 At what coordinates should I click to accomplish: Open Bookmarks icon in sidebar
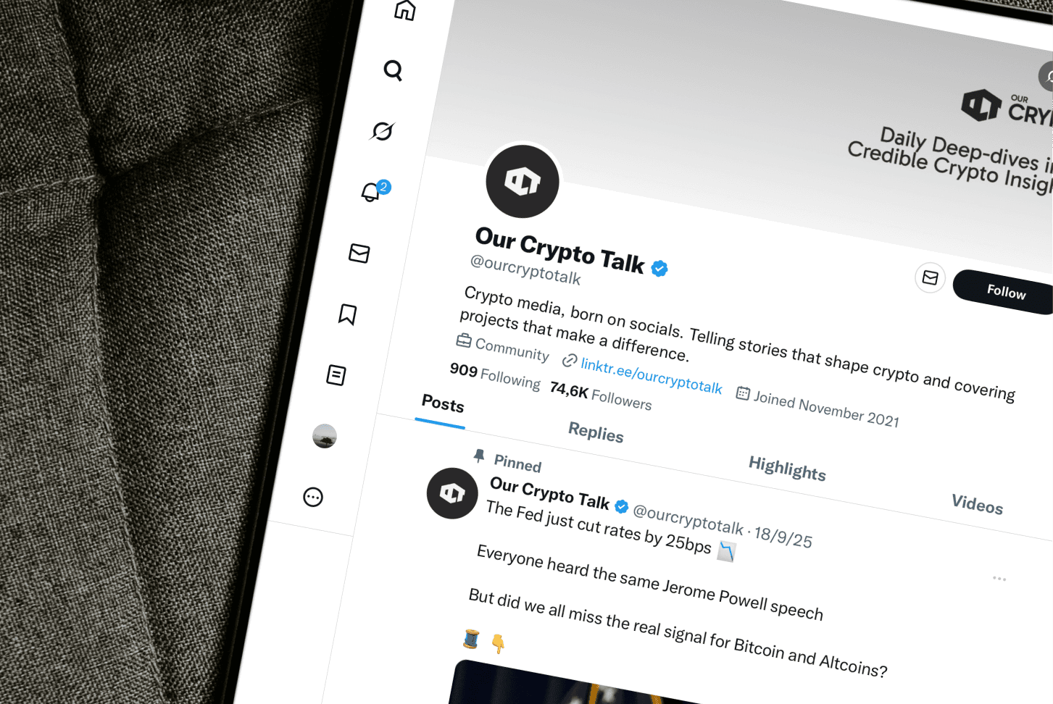348,314
